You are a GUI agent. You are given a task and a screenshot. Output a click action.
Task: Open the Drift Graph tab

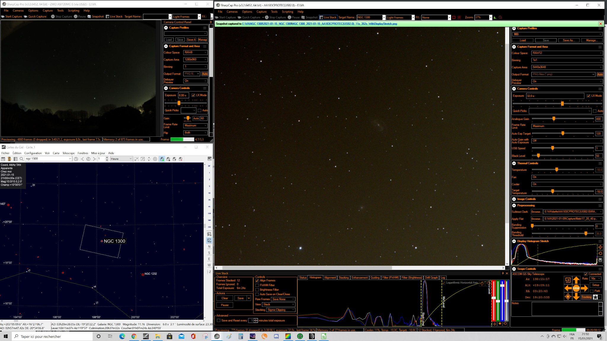[x=431, y=278]
